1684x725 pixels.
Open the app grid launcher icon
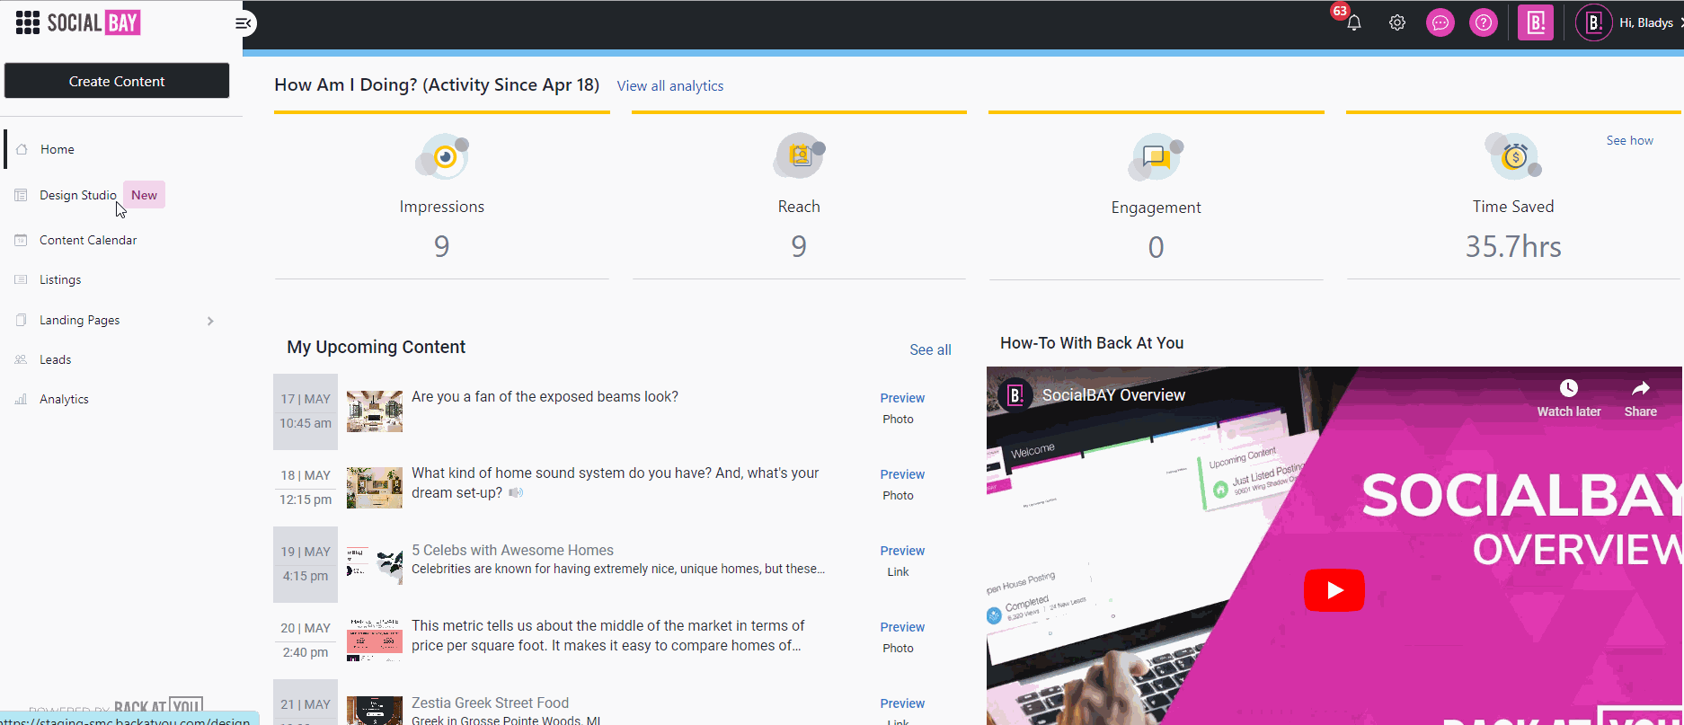[x=28, y=22]
